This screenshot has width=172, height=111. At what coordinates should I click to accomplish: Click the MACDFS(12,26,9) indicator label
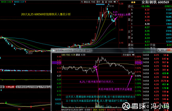70,110
